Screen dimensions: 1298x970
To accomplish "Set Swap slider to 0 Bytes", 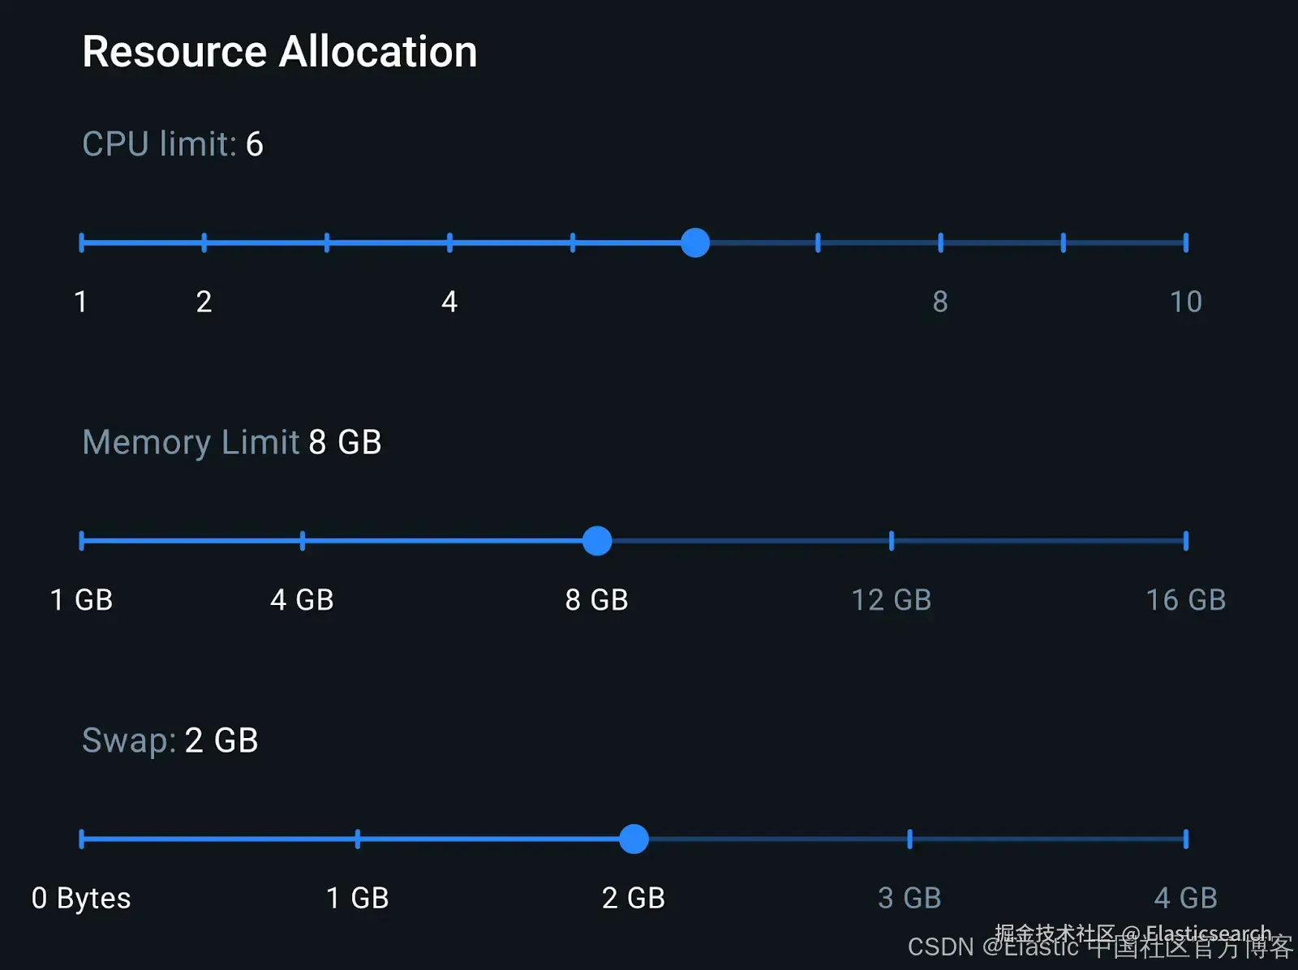I will [82, 839].
